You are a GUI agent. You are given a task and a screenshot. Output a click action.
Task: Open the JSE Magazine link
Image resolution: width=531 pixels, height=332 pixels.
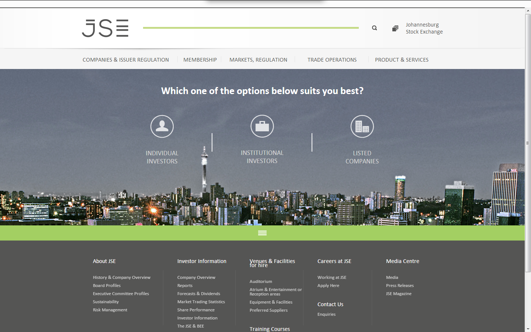pyautogui.click(x=399, y=294)
